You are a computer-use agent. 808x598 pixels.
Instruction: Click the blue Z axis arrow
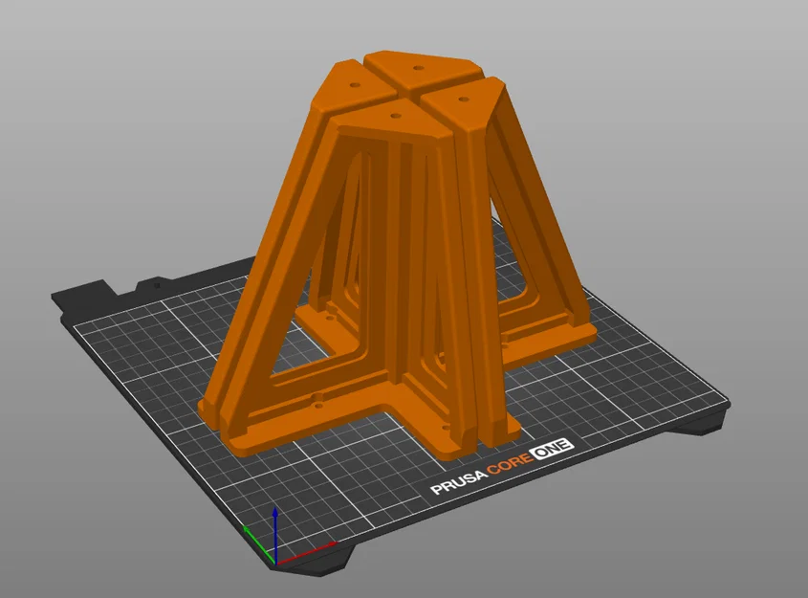[x=275, y=536]
